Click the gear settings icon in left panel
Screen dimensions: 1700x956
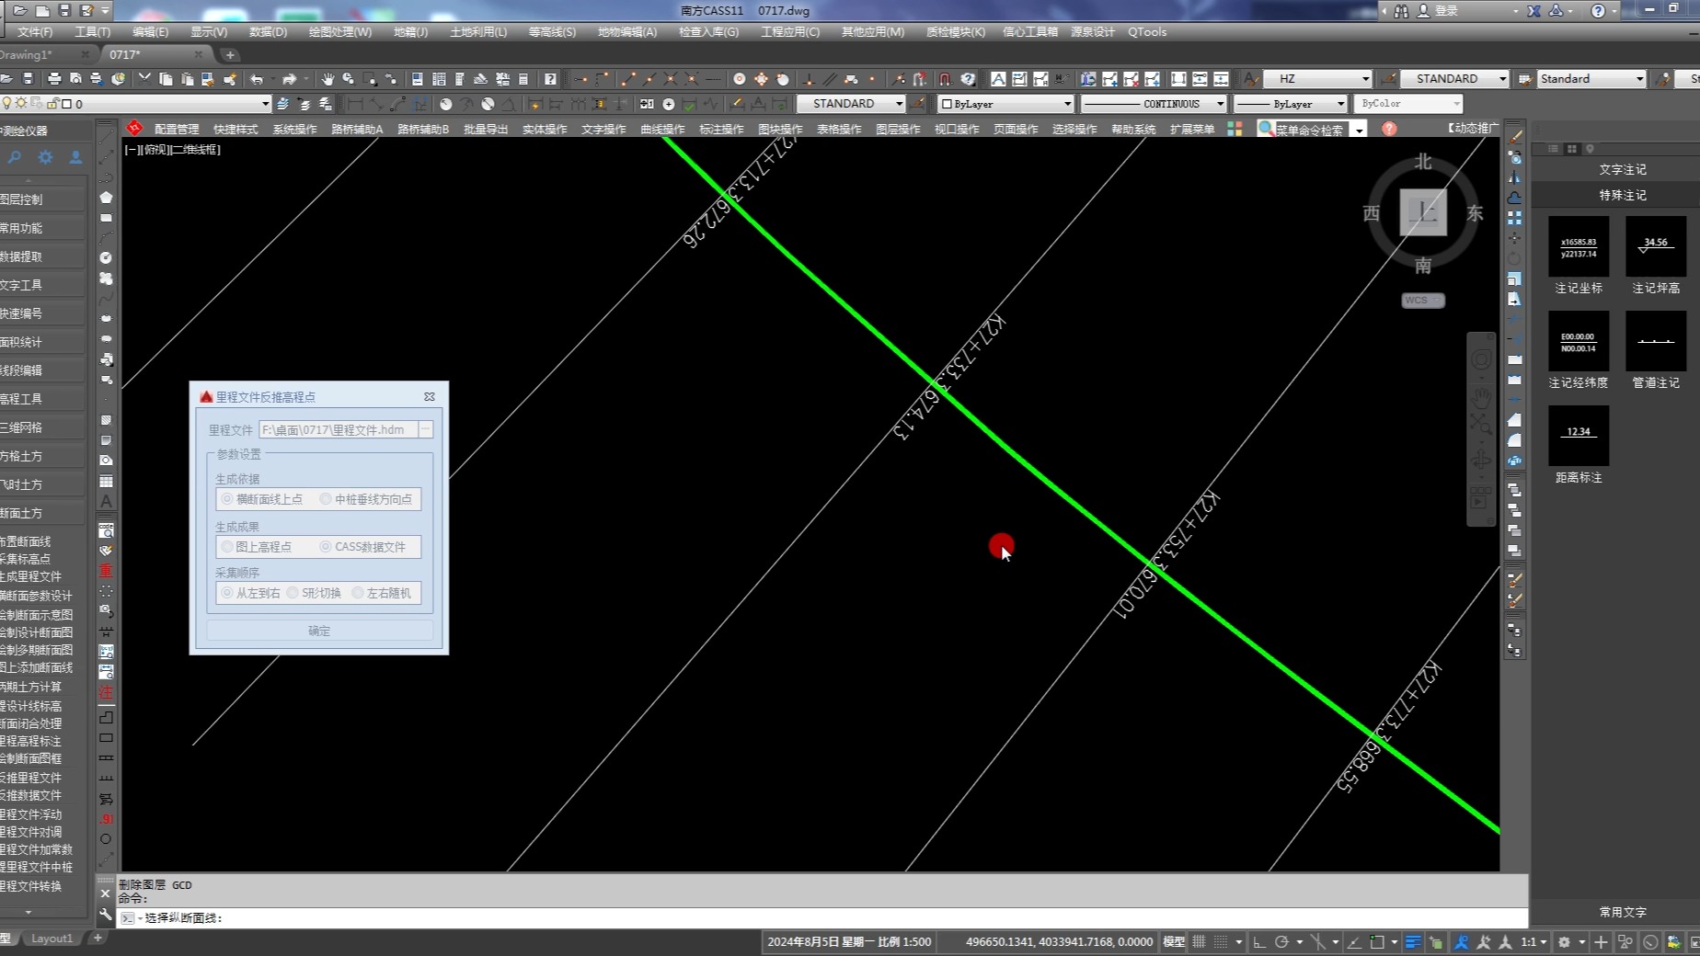coord(45,158)
